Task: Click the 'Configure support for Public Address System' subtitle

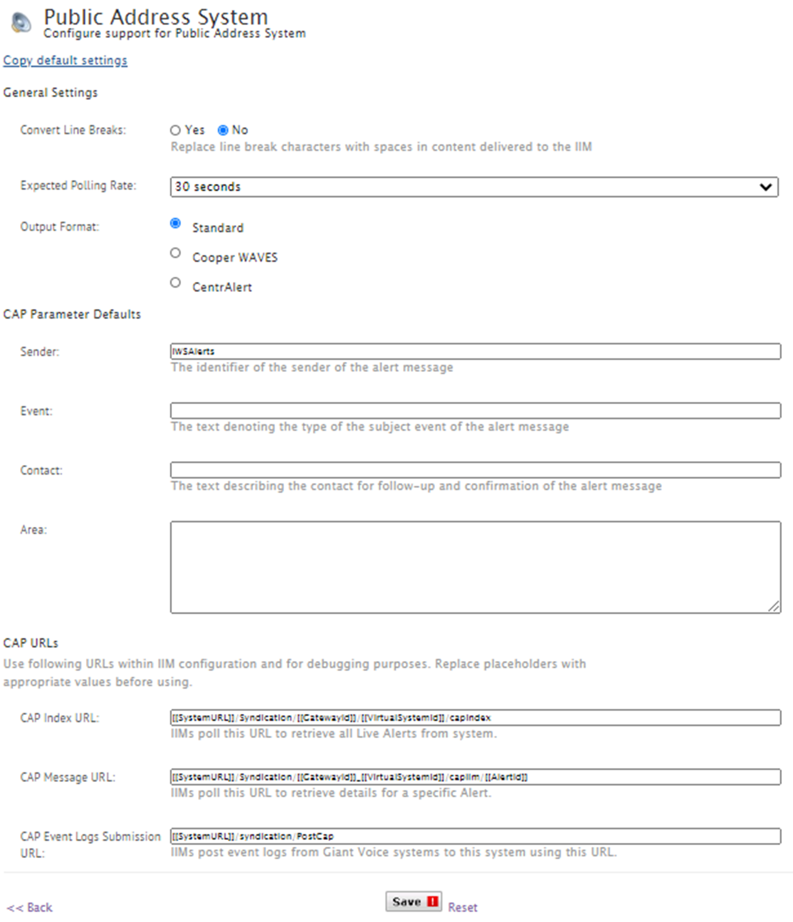Action: [174, 33]
